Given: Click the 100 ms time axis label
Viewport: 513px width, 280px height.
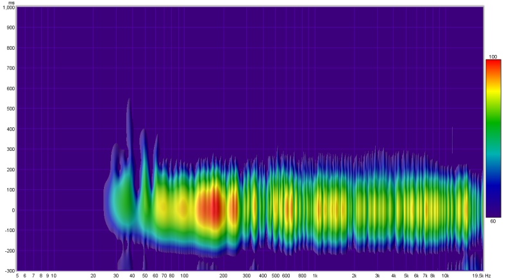Looking at the screenshot, I should point(11,190).
